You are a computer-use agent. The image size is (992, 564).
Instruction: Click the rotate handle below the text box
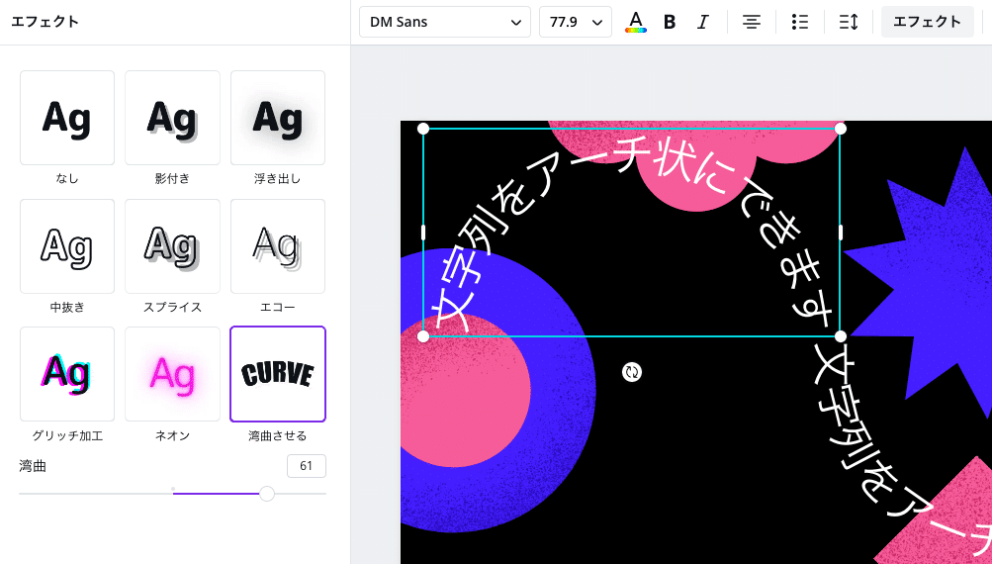pyautogui.click(x=631, y=372)
